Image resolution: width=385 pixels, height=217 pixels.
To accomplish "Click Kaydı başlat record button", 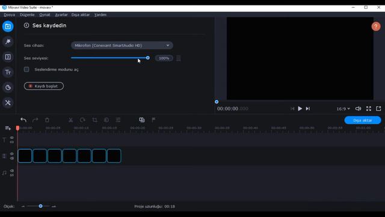I will 44,86.
